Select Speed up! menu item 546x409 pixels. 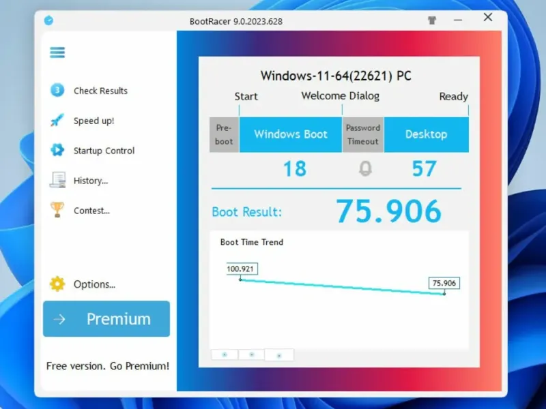tap(94, 121)
